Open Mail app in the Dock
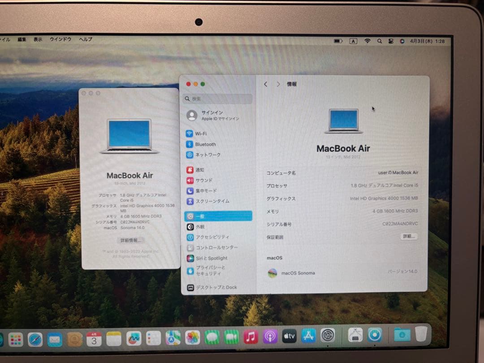484x363 pixels. tap(54, 340)
